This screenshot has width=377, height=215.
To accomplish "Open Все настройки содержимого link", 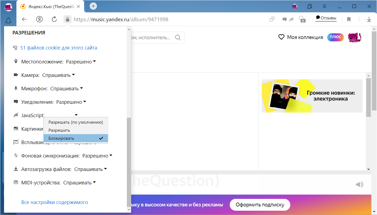I will (55, 202).
